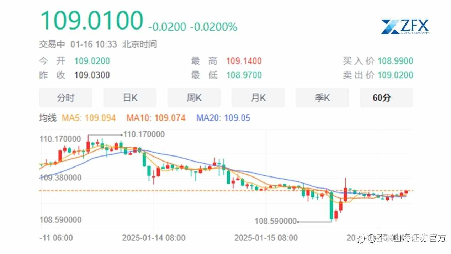This screenshot has height=254, width=451.
Task: Click the percentage change -0.0200%
Action: (214, 27)
